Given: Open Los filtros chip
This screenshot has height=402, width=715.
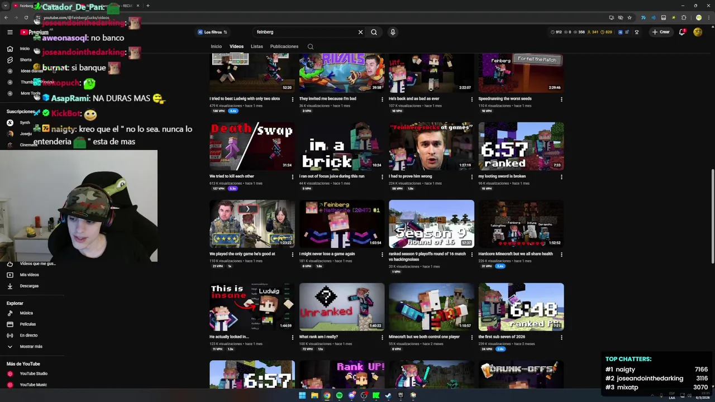Looking at the screenshot, I should pyautogui.click(x=212, y=32).
